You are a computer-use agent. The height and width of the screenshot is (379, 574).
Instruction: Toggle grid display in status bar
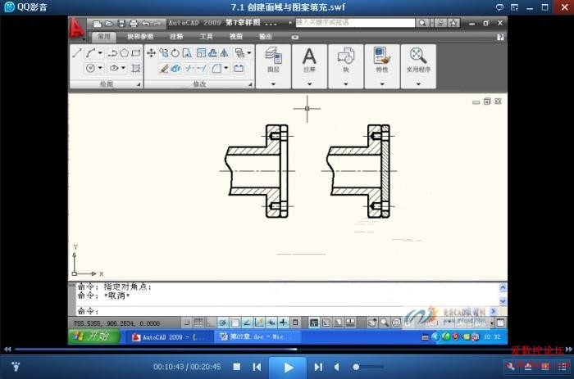198,323
